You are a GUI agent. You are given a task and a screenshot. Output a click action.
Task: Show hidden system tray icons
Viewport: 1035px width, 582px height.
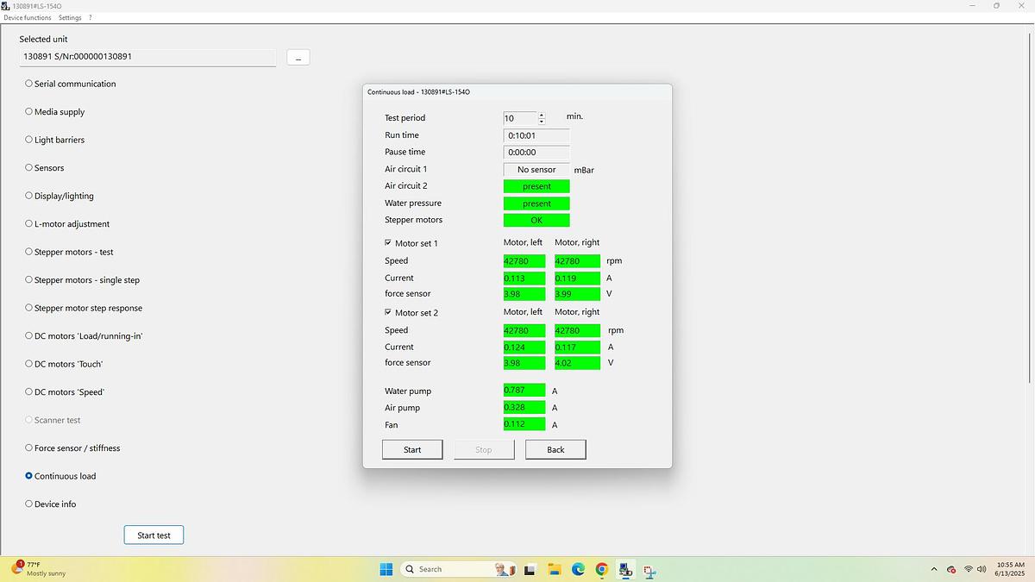(x=933, y=569)
